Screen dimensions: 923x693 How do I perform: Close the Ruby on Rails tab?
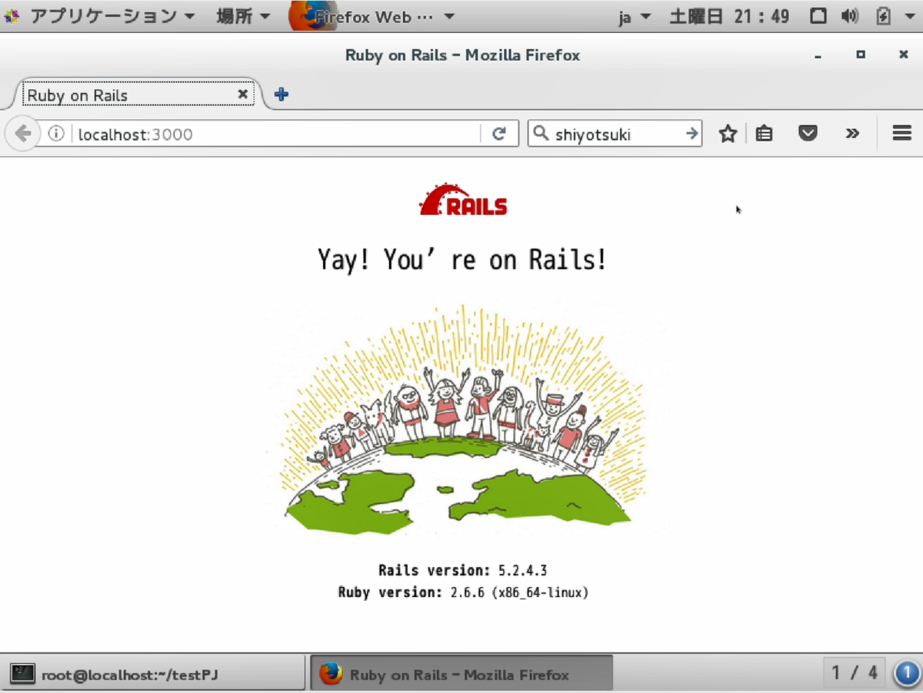242,94
